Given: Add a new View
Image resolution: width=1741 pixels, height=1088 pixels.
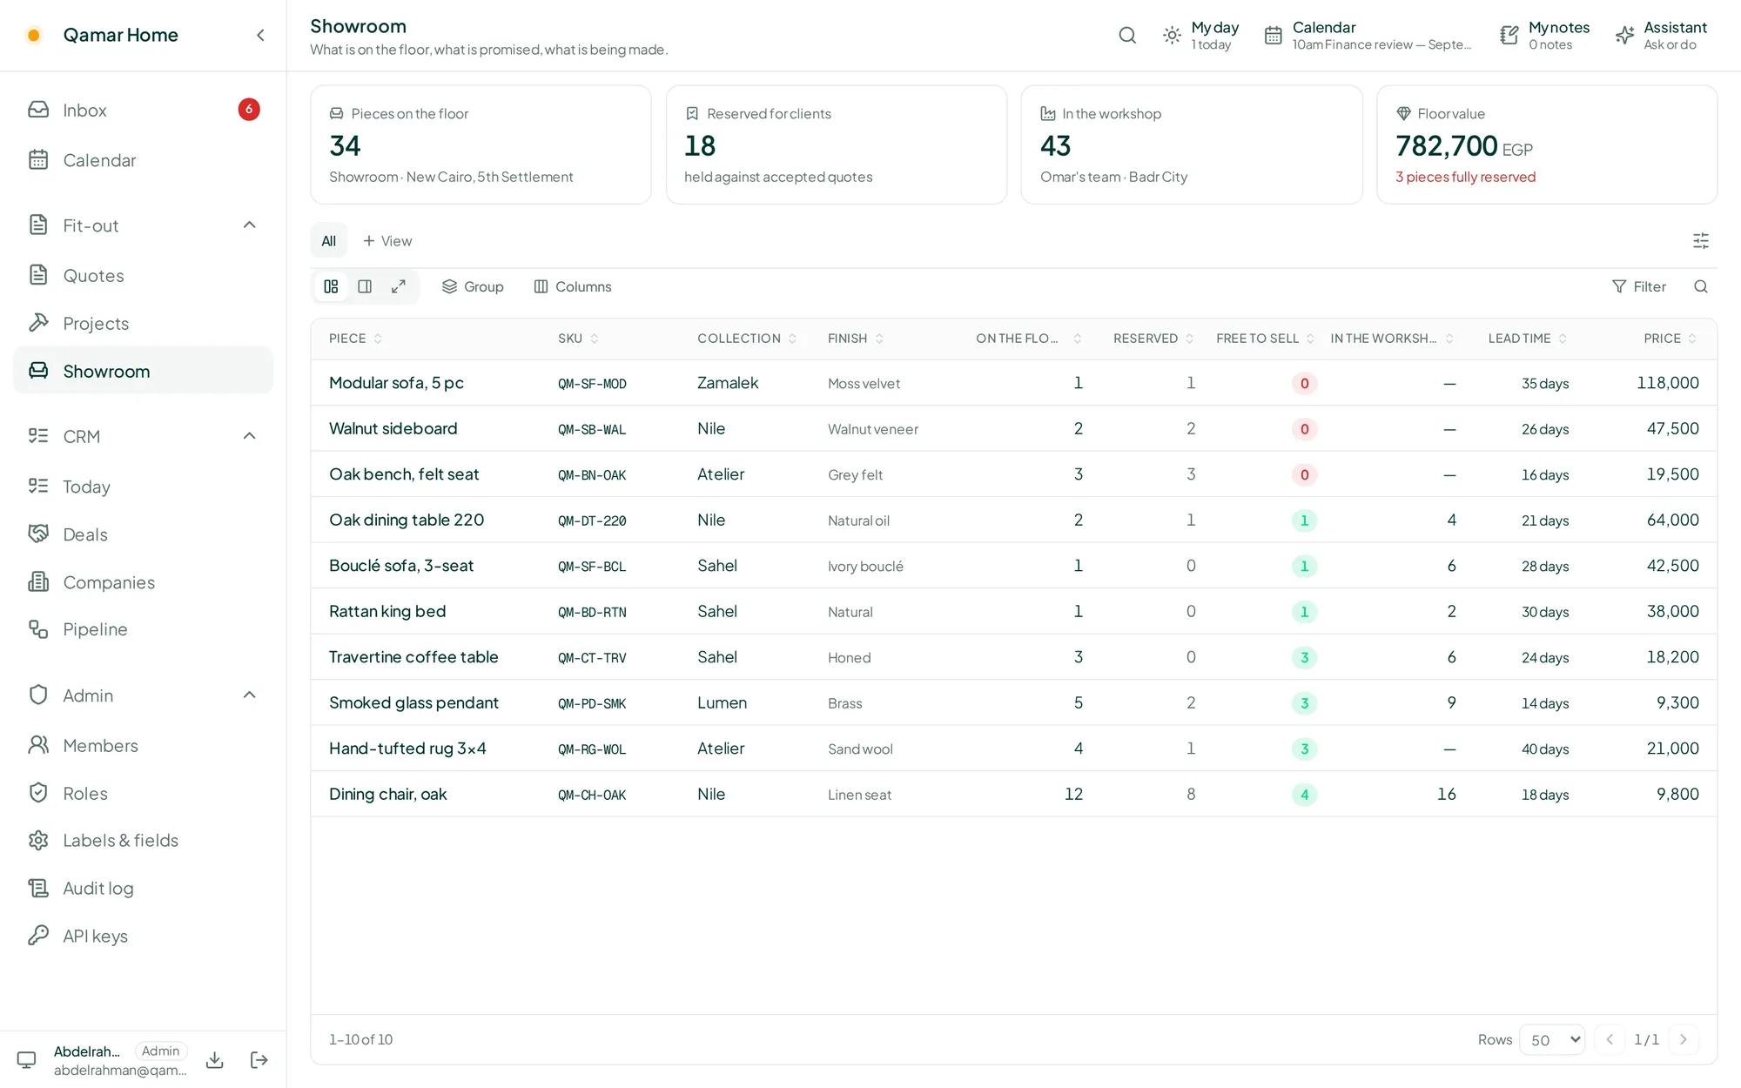Looking at the screenshot, I should pos(387,241).
